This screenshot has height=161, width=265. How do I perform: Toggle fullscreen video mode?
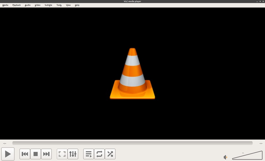click(62, 154)
